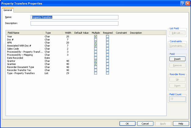Focus the Description text box
This screenshot has height=128, width=191.
[74, 23]
